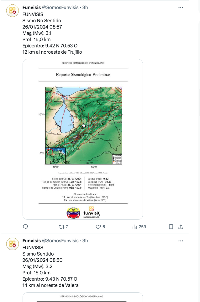200x302 pixels.
Task: Open the Trujillo earthquake tweet text
Action: pyautogui.click(x=52, y=33)
